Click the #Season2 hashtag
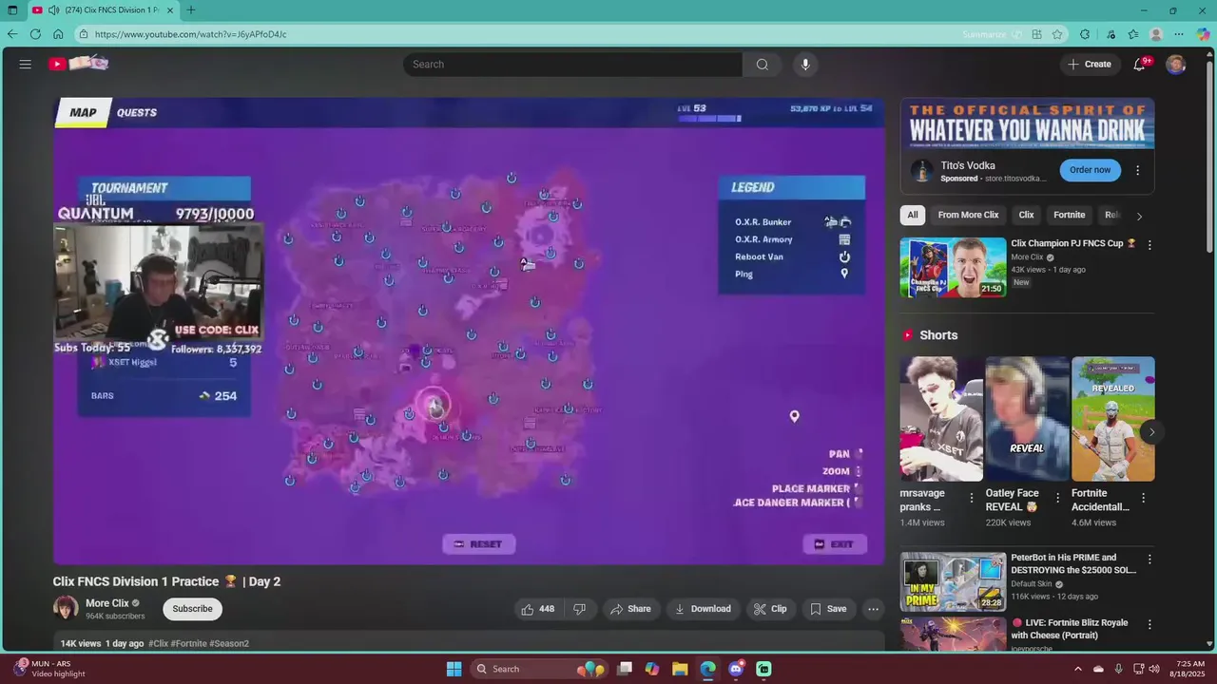 [x=229, y=643]
